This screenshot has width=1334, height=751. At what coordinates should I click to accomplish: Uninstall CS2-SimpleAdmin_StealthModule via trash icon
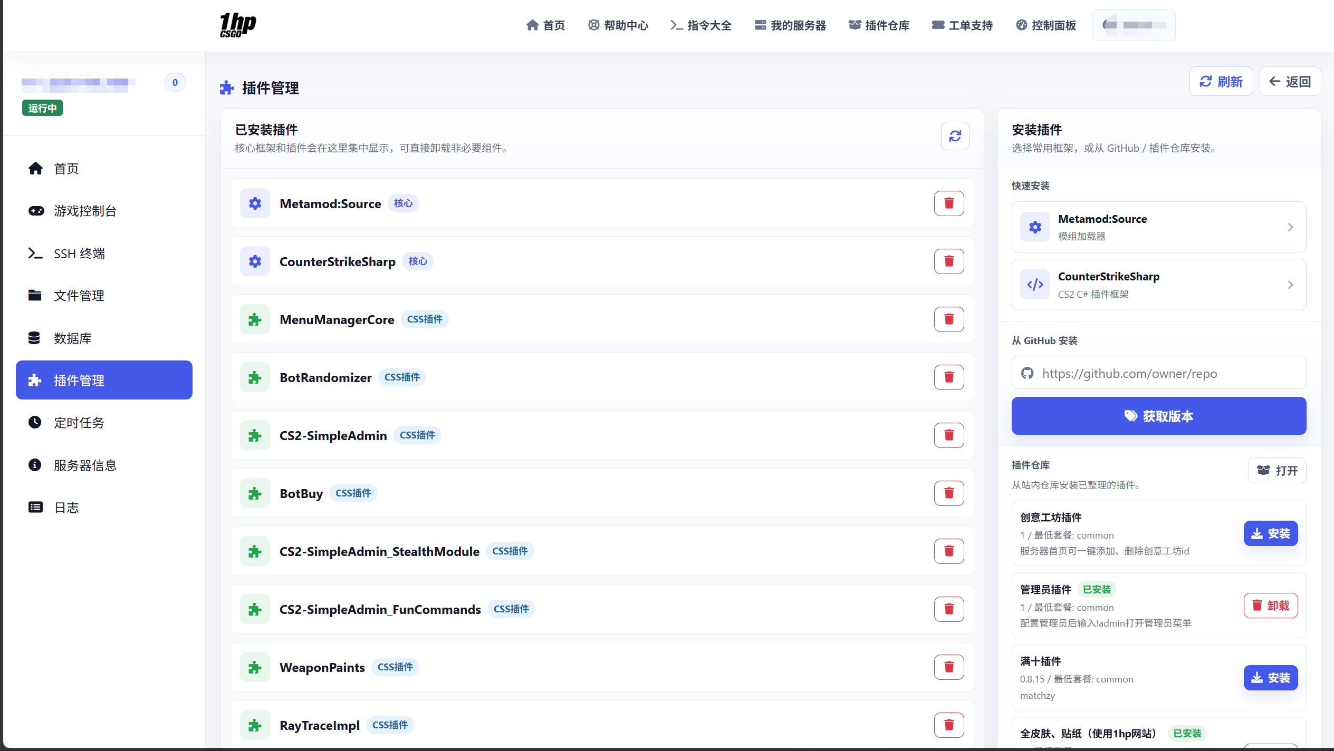pyautogui.click(x=949, y=551)
